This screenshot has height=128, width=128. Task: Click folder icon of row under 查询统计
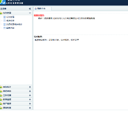click(1, 91)
